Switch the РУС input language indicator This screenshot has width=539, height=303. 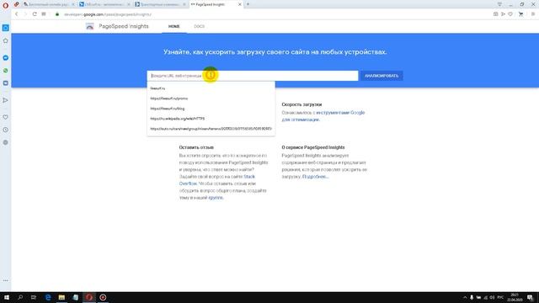click(500, 297)
